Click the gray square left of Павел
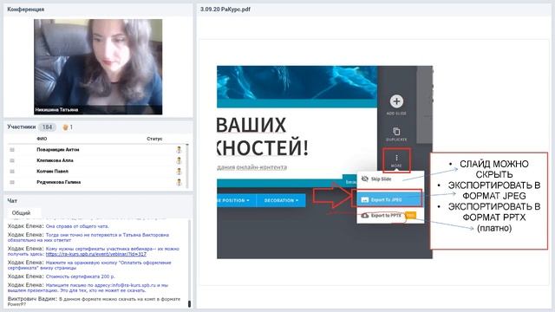Viewport: 555px width, 312px height. (12, 172)
